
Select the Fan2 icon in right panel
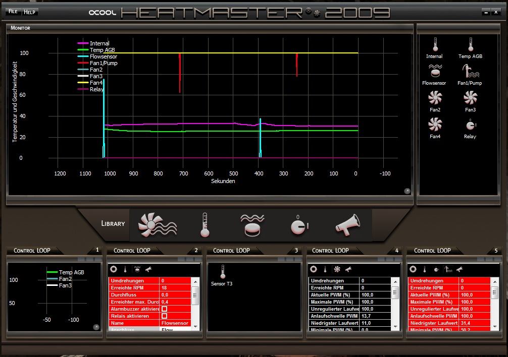pos(435,98)
